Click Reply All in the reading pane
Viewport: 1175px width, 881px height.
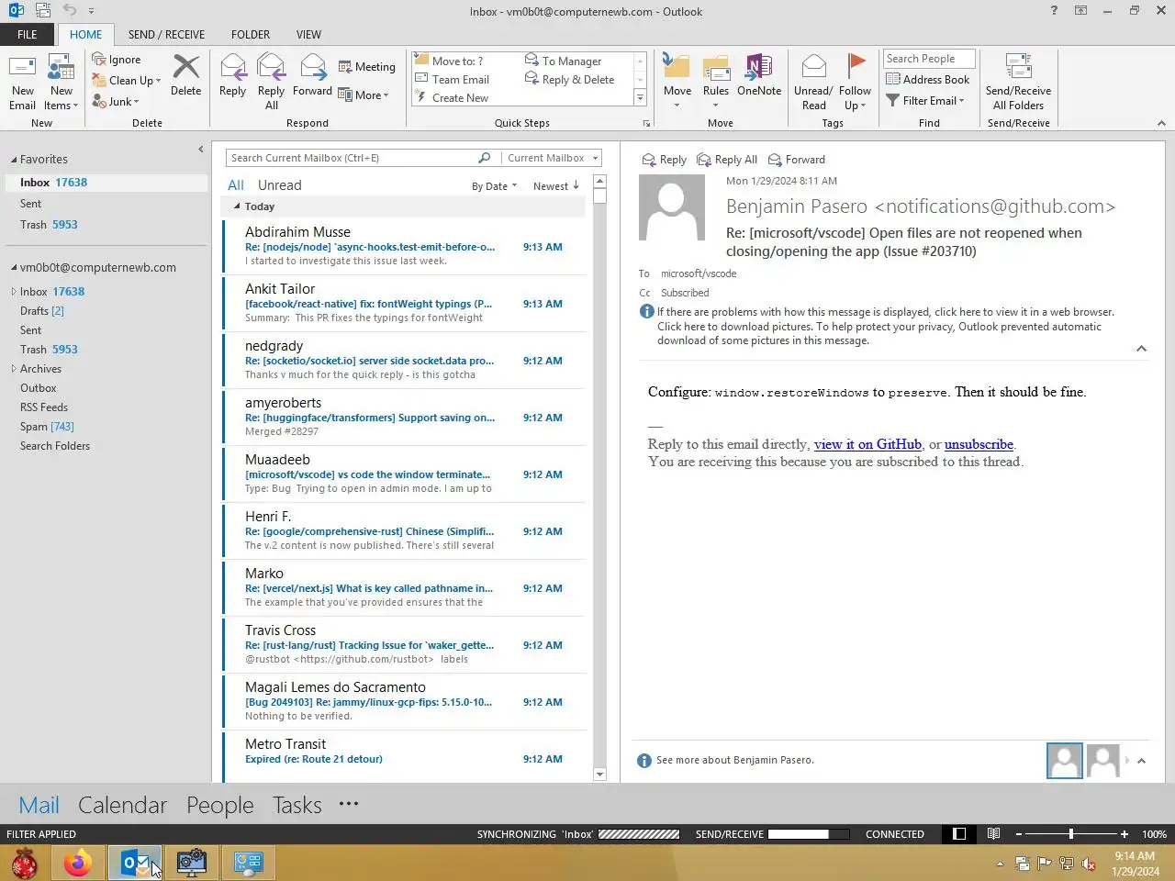coord(727,160)
